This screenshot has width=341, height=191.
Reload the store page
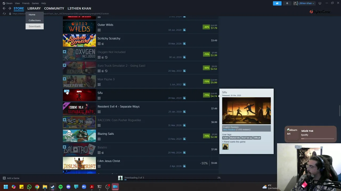pyautogui.click(x=4, y=14)
